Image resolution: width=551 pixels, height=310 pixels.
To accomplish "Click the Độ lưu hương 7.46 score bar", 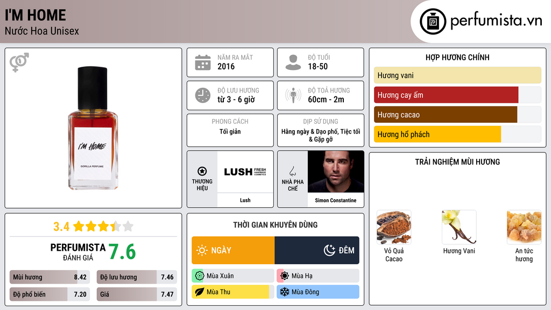I will 137,277.
